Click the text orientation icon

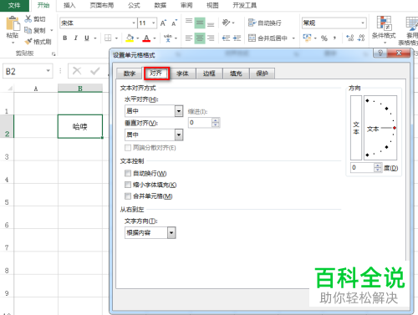226,23
